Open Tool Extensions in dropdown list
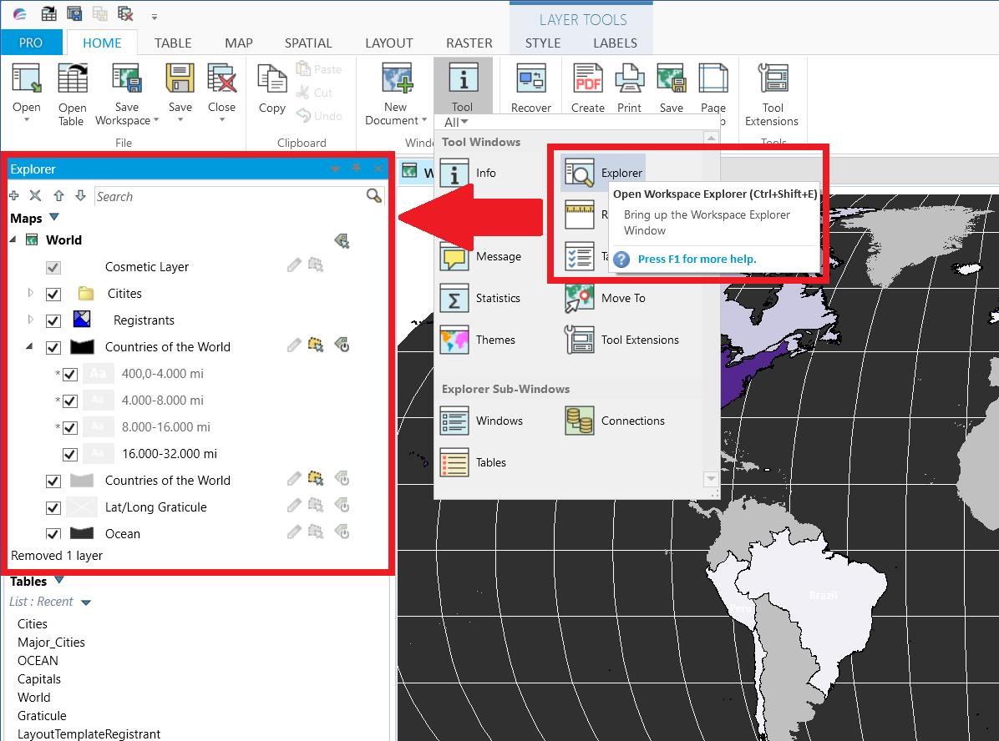The width and height of the screenshot is (999, 741). (x=621, y=340)
